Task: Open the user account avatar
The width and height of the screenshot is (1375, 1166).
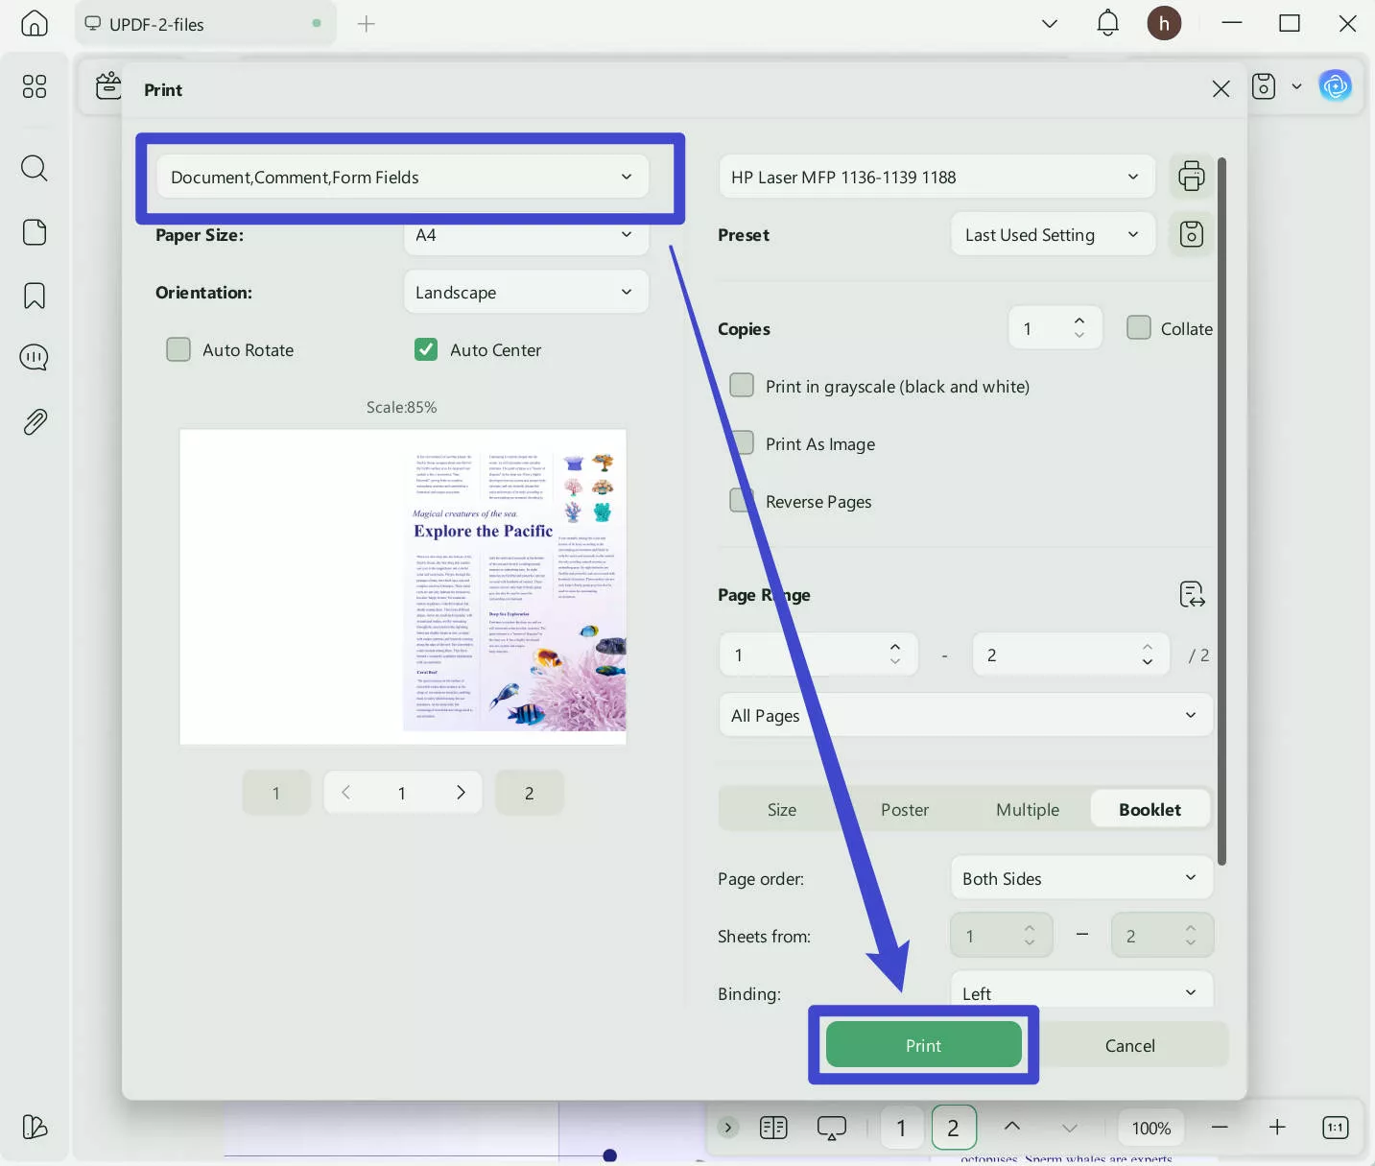Action: tap(1164, 23)
